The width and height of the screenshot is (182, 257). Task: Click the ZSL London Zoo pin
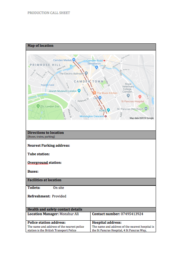38,106
